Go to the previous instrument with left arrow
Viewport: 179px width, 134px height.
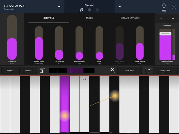tap(59, 6)
